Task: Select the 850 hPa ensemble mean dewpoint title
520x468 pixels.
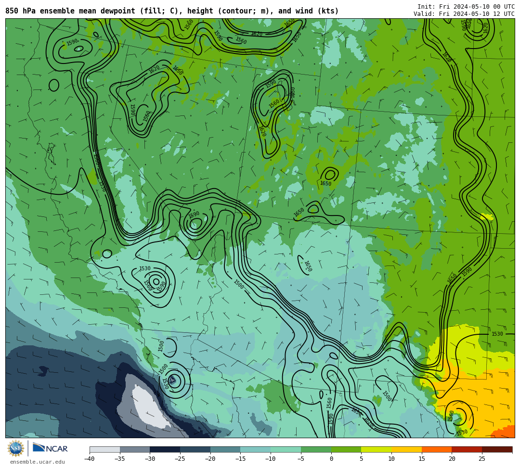Action: point(172,11)
